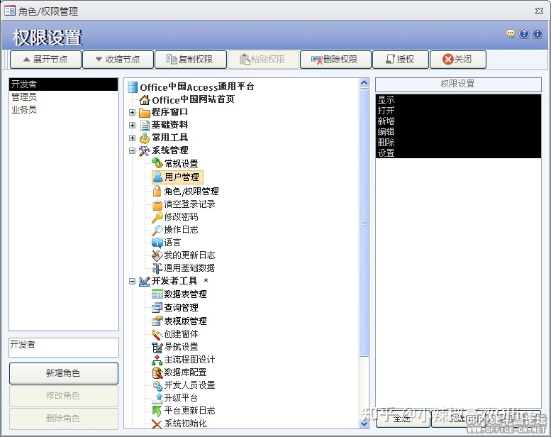Screen dimensions: 551x437
Task: Click the icon beside 常用工具
Action: pyautogui.click(x=145, y=138)
